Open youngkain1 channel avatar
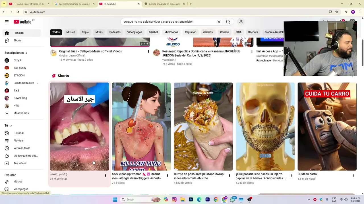The image size is (364, 204). (x=157, y=53)
